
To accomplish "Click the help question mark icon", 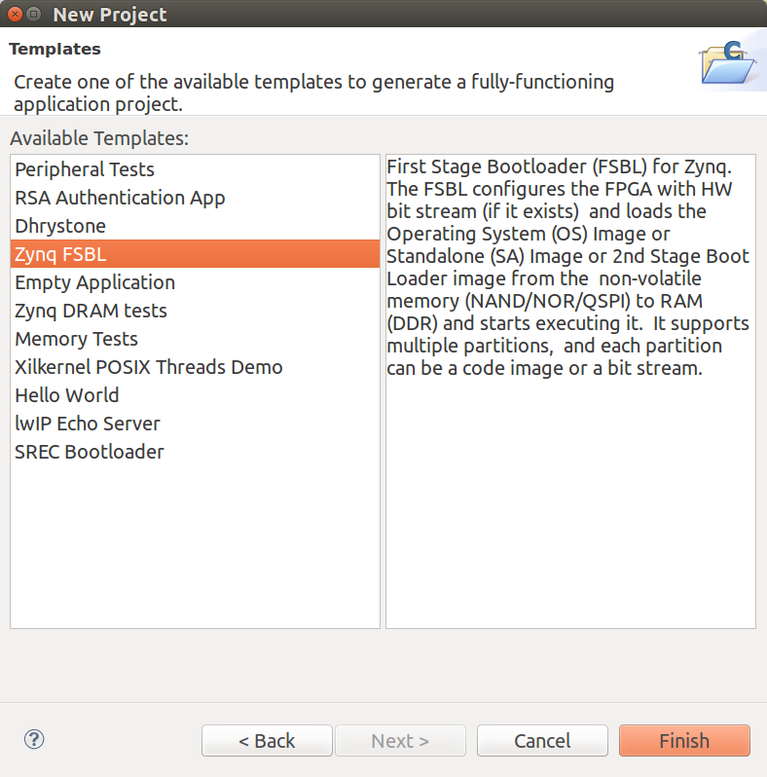I will point(34,740).
